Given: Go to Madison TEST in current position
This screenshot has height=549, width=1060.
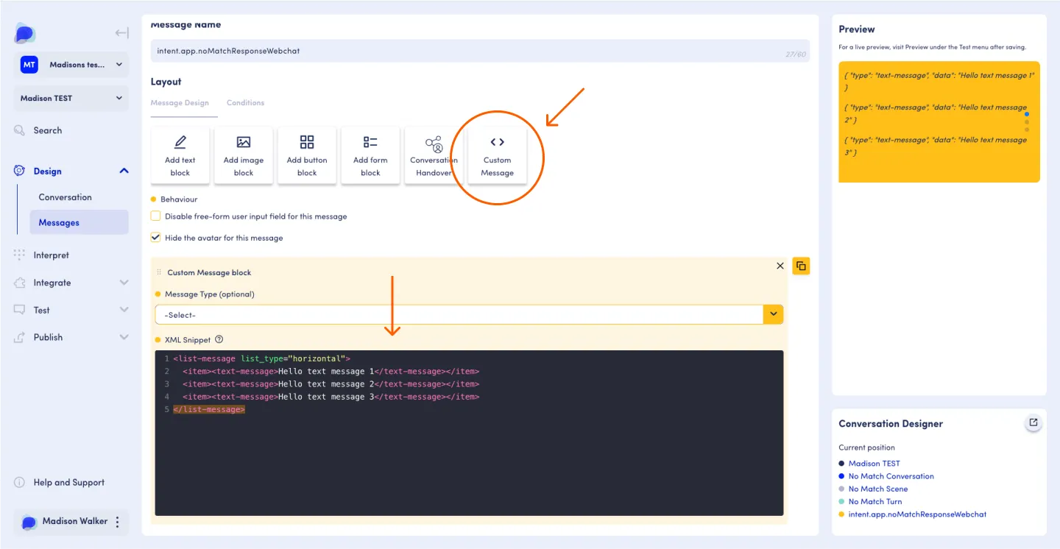Looking at the screenshot, I should (875, 464).
